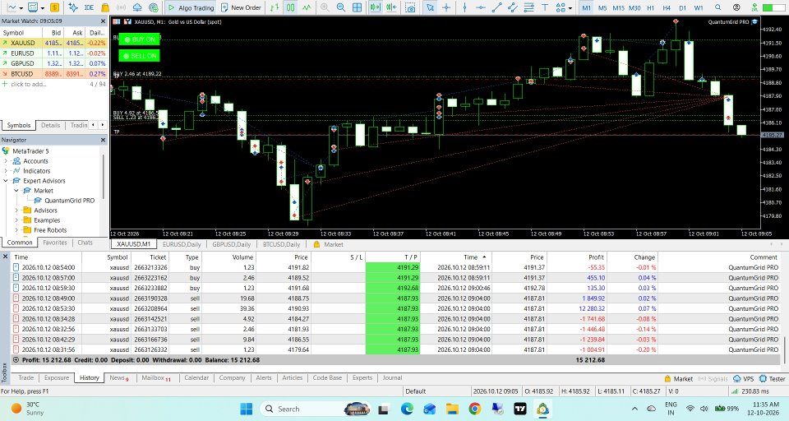Switch to the M15 timeframe
789x421 pixels.
coord(618,7)
